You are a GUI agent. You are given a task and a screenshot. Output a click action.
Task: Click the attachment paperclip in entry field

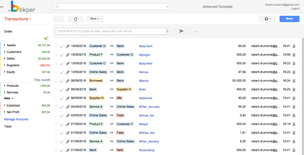point(167,31)
